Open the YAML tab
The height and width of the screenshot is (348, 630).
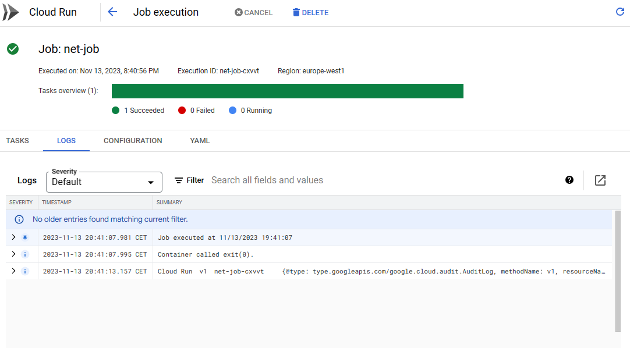click(200, 141)
